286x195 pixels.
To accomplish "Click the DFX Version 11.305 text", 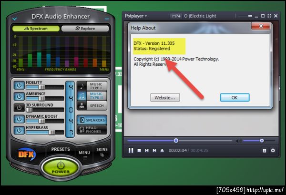I will (154, 43).
